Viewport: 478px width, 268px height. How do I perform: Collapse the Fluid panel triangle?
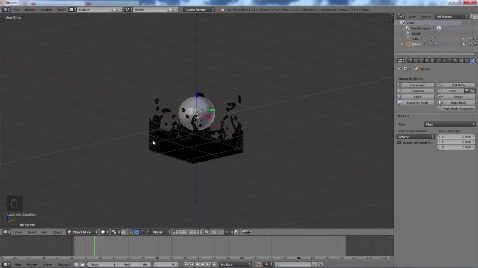coord(399,116)
